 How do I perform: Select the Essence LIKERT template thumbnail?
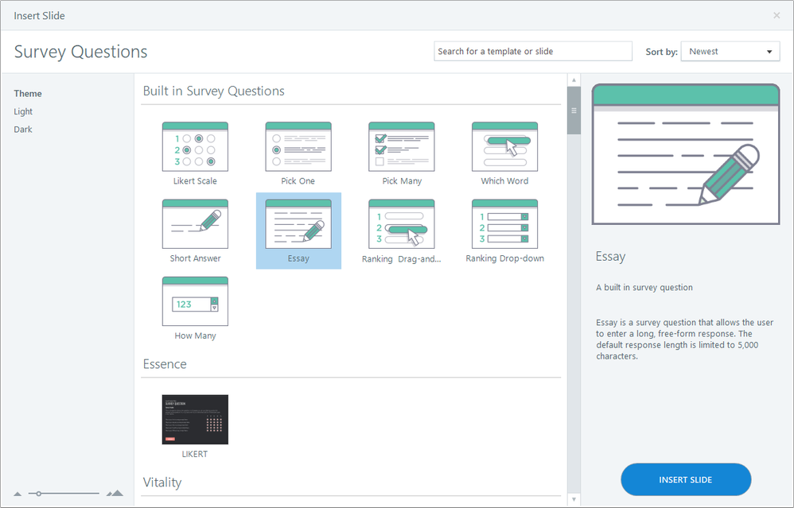195,420
